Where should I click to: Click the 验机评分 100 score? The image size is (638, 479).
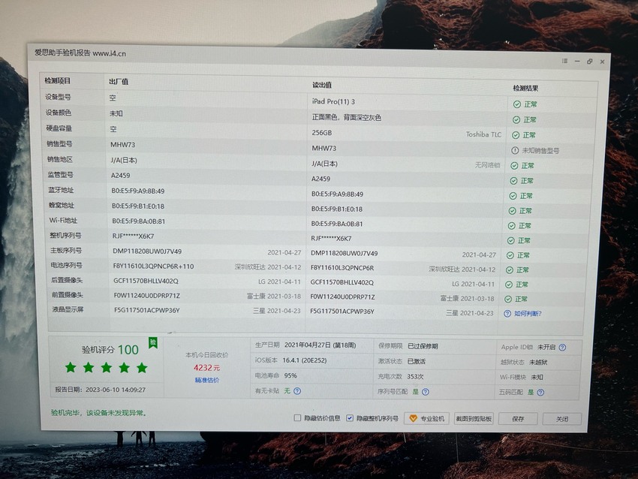click(x=110, y=350)
